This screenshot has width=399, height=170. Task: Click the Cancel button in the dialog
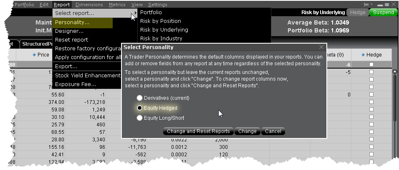pyautogui.click(x=273, y=131)
